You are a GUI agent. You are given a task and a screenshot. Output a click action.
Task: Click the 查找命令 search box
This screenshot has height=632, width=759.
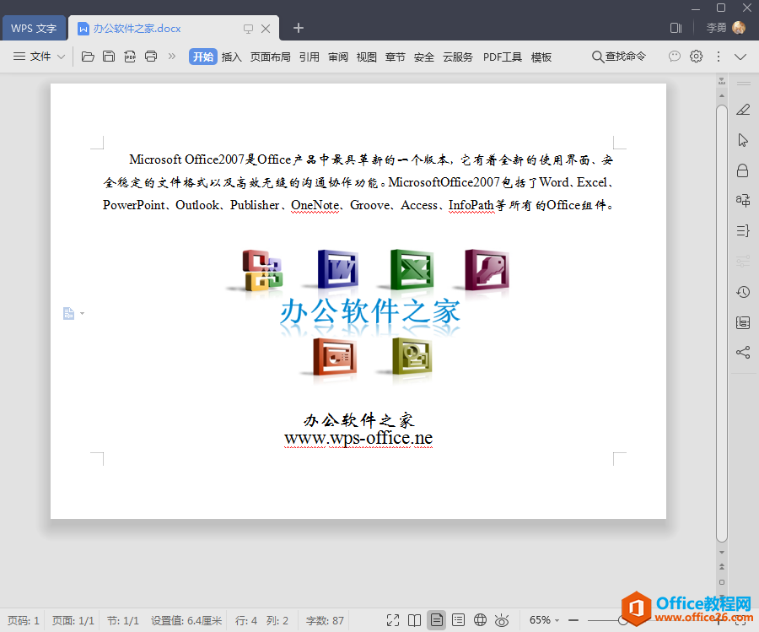pyautogui.click(x=619, y=57)
